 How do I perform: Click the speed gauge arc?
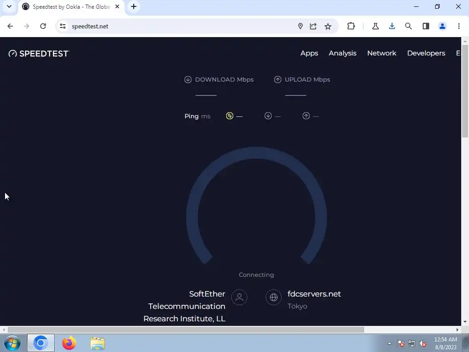(x=256, y=153)
